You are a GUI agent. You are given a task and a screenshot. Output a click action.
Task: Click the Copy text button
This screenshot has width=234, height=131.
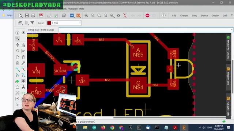coord(195,15)
